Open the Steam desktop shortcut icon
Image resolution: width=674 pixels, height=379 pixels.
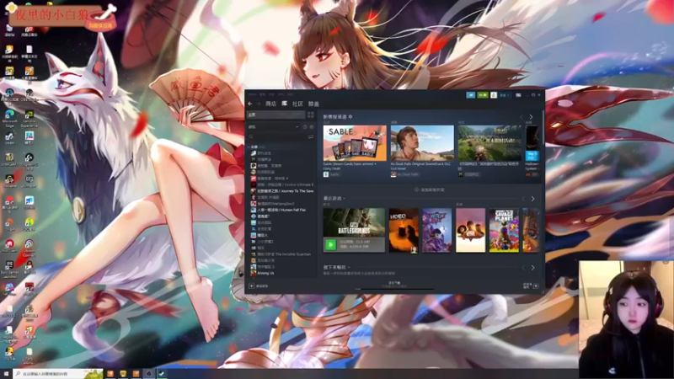(x=9, y=138)
